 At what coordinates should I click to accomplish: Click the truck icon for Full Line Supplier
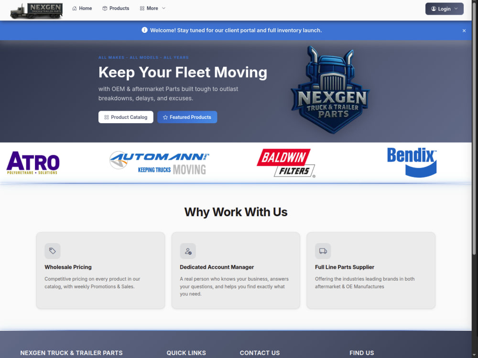point(323,251)
